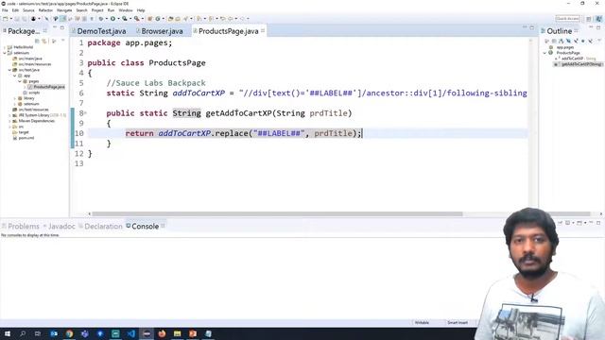Open the Project menu
The height and width of the screenshot is (340, 605).
coord(97,10)
